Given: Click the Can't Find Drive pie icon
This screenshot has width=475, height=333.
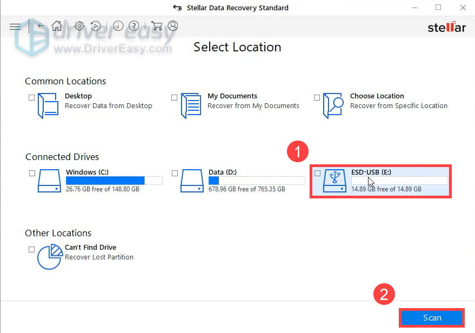Looking at the screenshot, I should (50, 257).
